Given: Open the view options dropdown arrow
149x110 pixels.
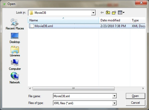Looking at the screenshot, I should tap(123, 13).
